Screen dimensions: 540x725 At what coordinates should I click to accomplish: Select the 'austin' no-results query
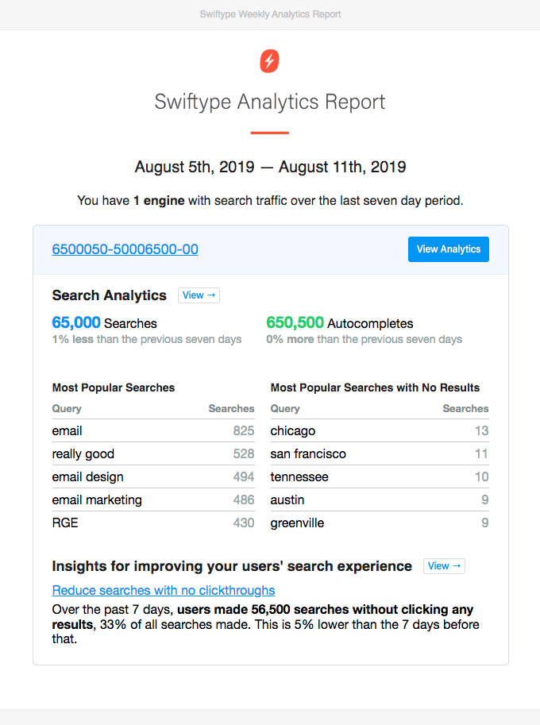click(287, 499)
